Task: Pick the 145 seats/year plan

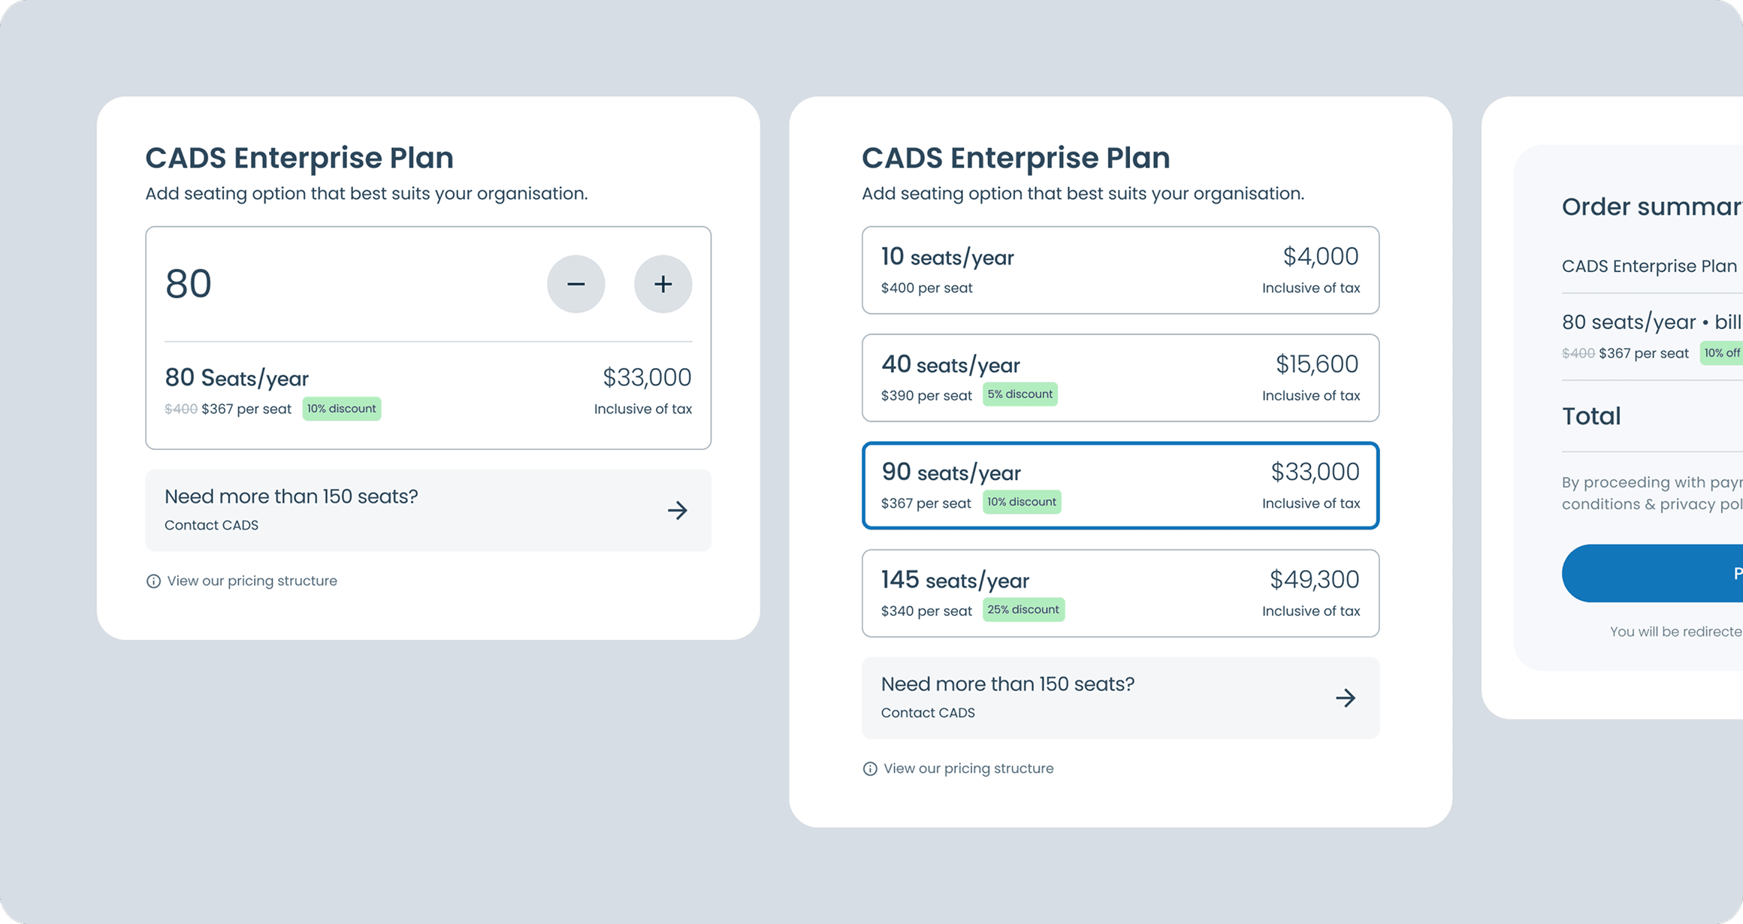Action: click(1120, 593)
